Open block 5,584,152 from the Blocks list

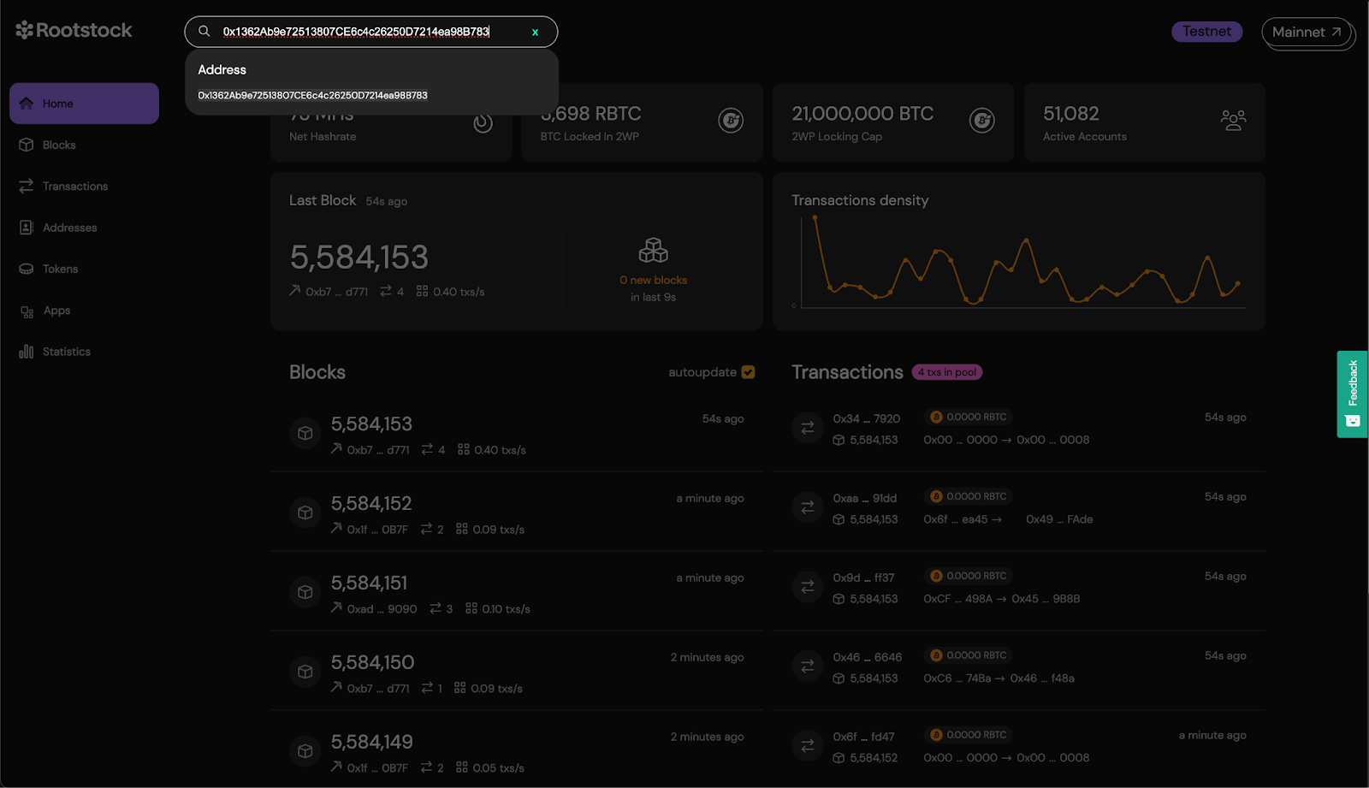[x=371, y=503]
